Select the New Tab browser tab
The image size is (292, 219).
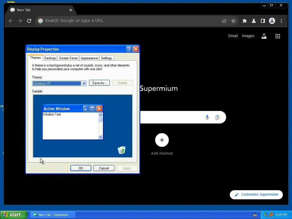coord(41,10)
